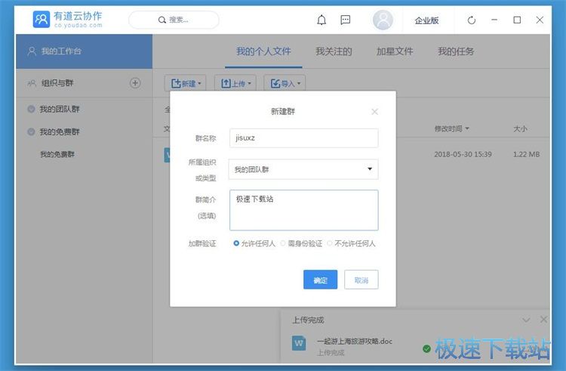
Task: Click the green upload success check icon
Action: coord(426,348)
